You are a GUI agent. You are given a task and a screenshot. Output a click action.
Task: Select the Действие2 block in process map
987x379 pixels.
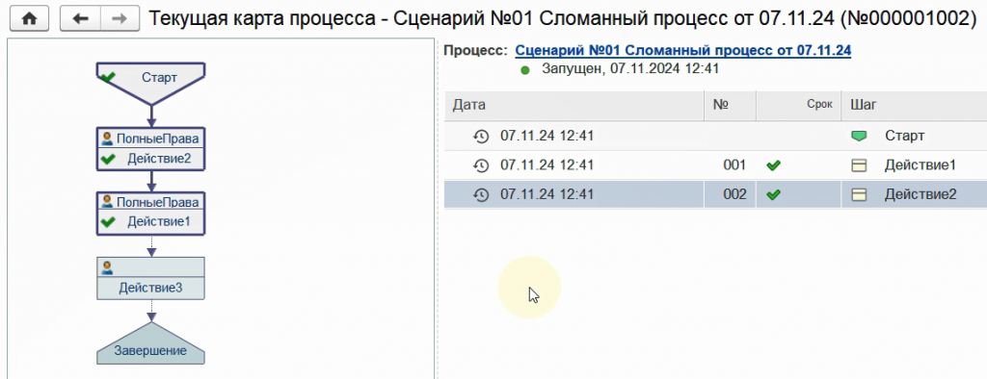pos(151,149)
